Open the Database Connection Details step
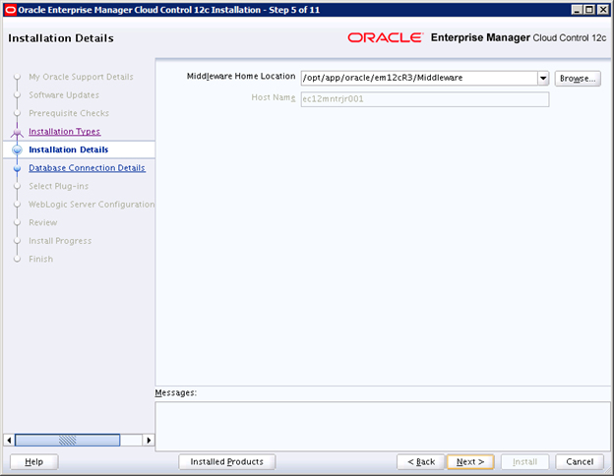Viewport: 614px width, 476px height. pos(87,168)
